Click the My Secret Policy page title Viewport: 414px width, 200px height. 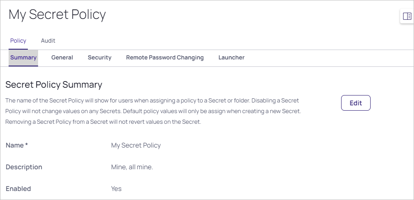pyautogui.click(x=57, y=14)
